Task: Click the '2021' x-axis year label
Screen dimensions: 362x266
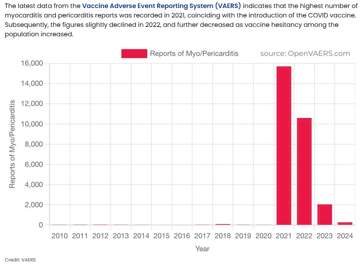Action: click(x=284, y=236)
